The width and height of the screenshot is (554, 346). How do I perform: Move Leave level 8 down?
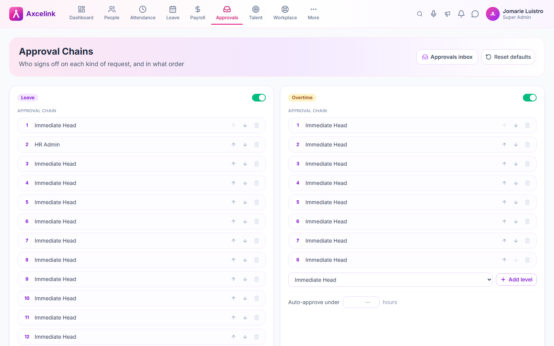coord(245,260)
